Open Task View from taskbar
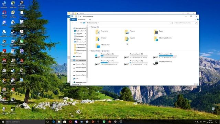Screen dimensions: 220x124 pyautogui.click(x=48, y=122)
